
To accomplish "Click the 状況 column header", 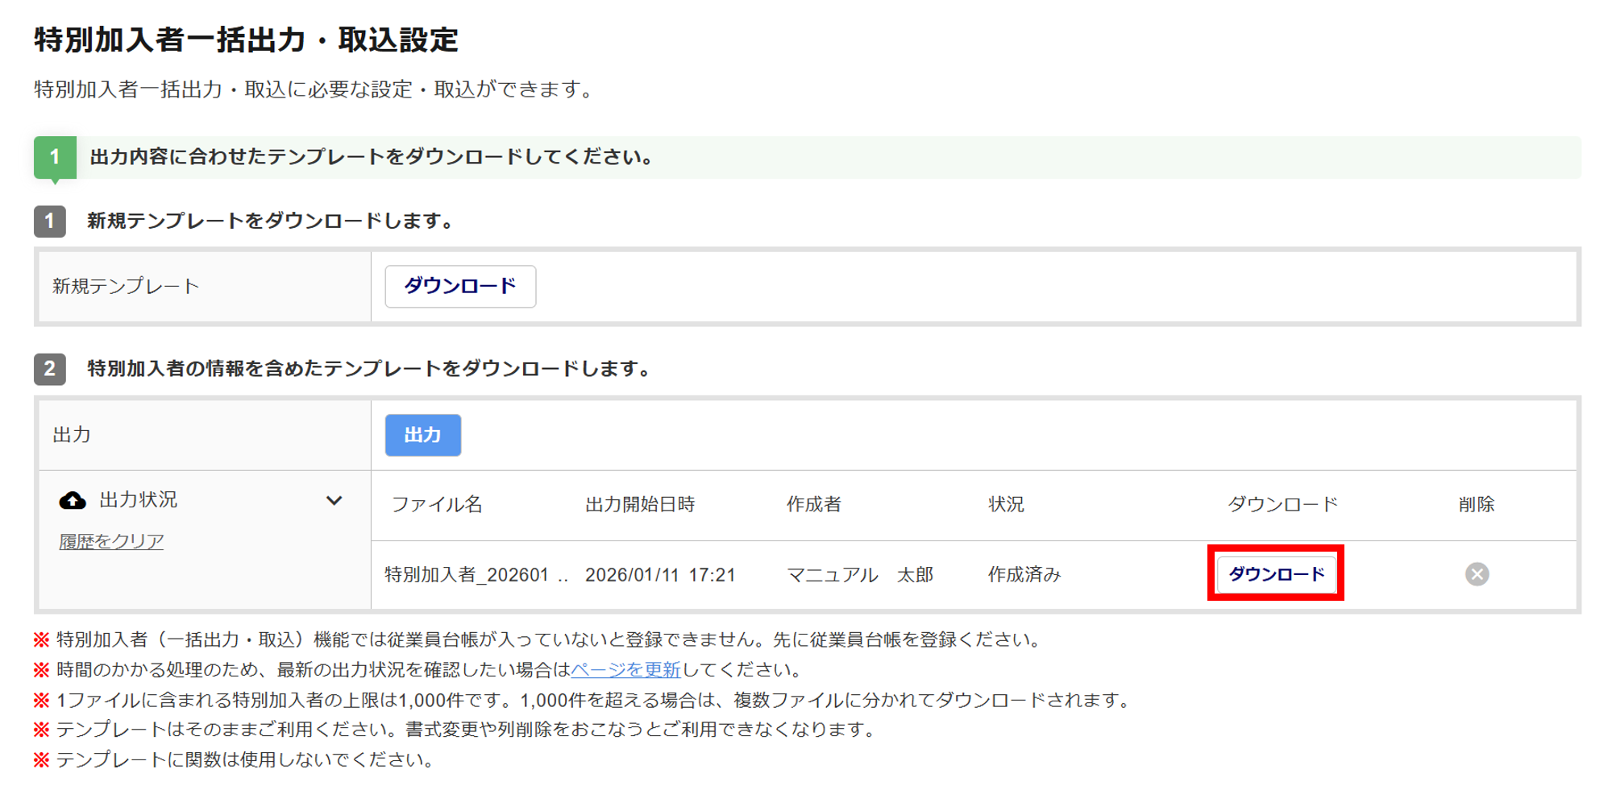I will (x=1006, y=504).
